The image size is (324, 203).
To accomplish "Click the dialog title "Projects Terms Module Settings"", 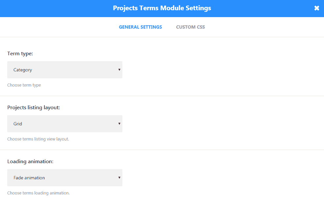I will [162, 8].
